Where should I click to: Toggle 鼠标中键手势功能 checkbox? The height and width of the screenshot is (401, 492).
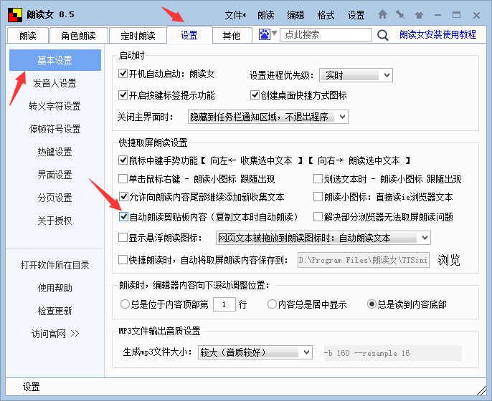coord(123,160)
